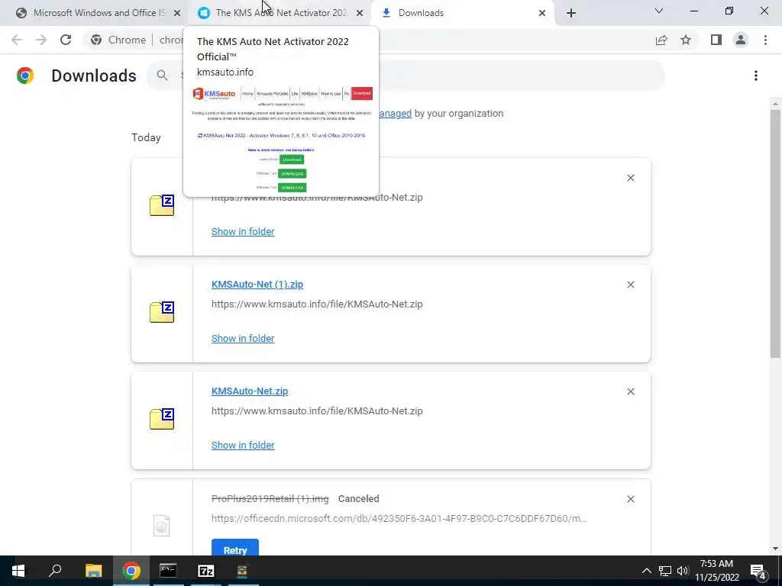
Task: Close the Microsoft Windows and Office tab
Action: [177, 14]
